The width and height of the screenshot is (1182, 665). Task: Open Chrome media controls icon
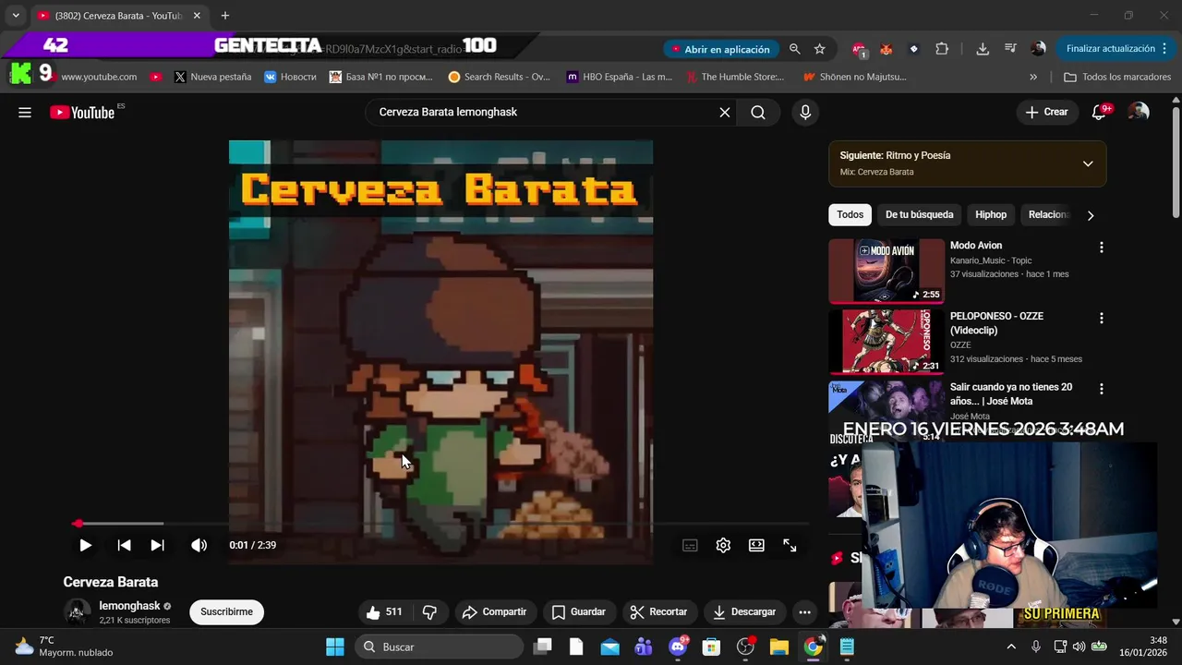click(1010, 49)
